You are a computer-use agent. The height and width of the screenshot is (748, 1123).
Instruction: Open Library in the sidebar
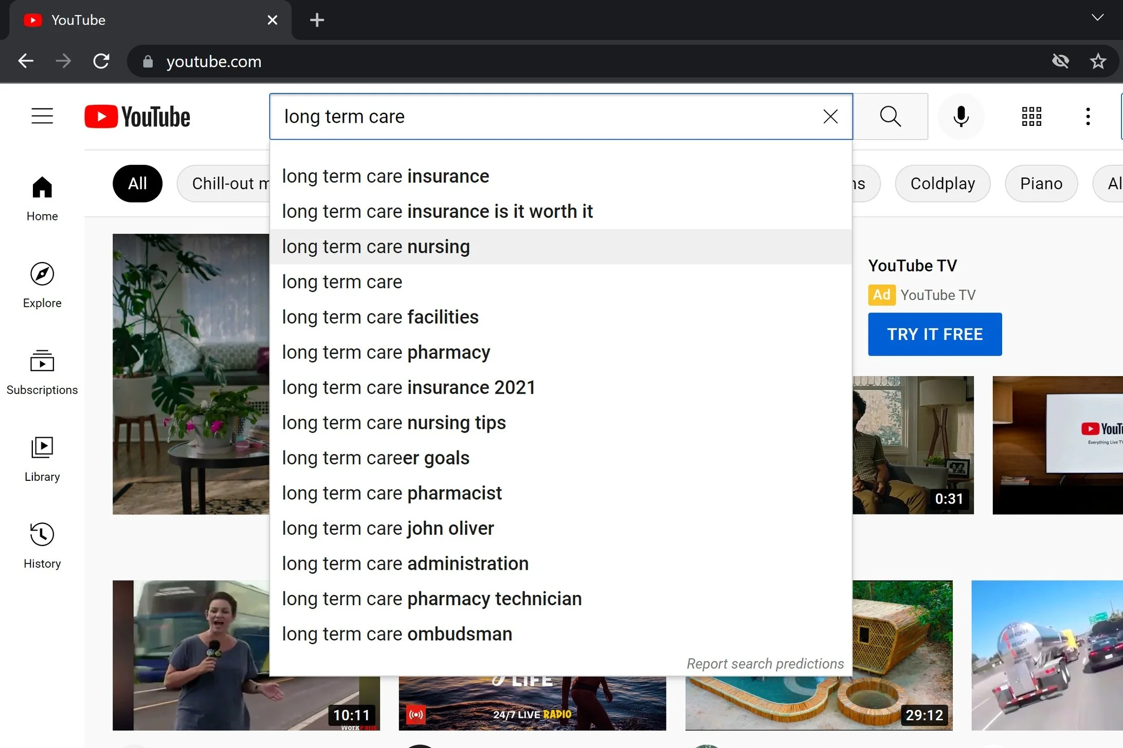(42, 459)
